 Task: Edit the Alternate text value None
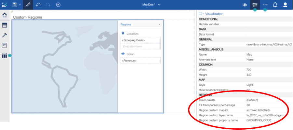click(x=250, y=60)
